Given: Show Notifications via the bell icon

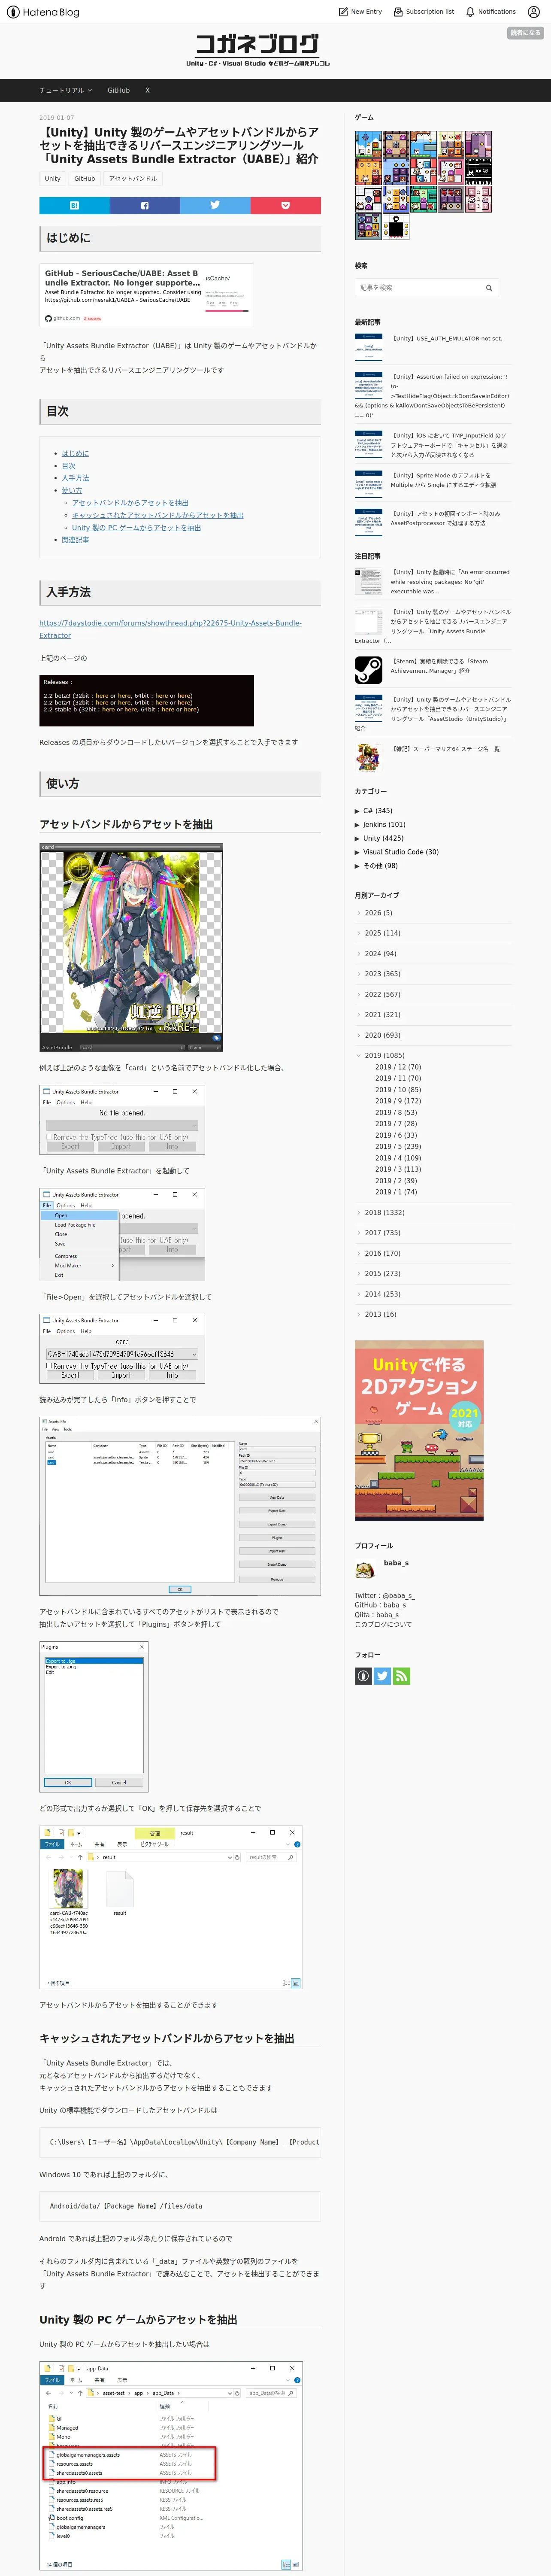Looking at the screenshot, I should point(491,12).
